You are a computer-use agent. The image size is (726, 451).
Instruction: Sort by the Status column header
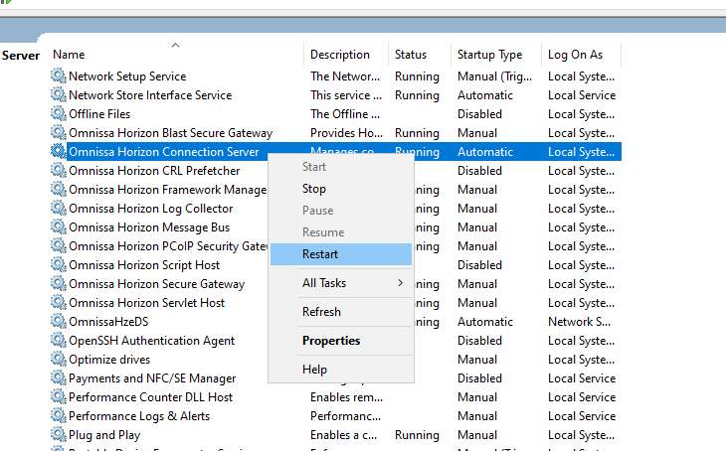411,55
